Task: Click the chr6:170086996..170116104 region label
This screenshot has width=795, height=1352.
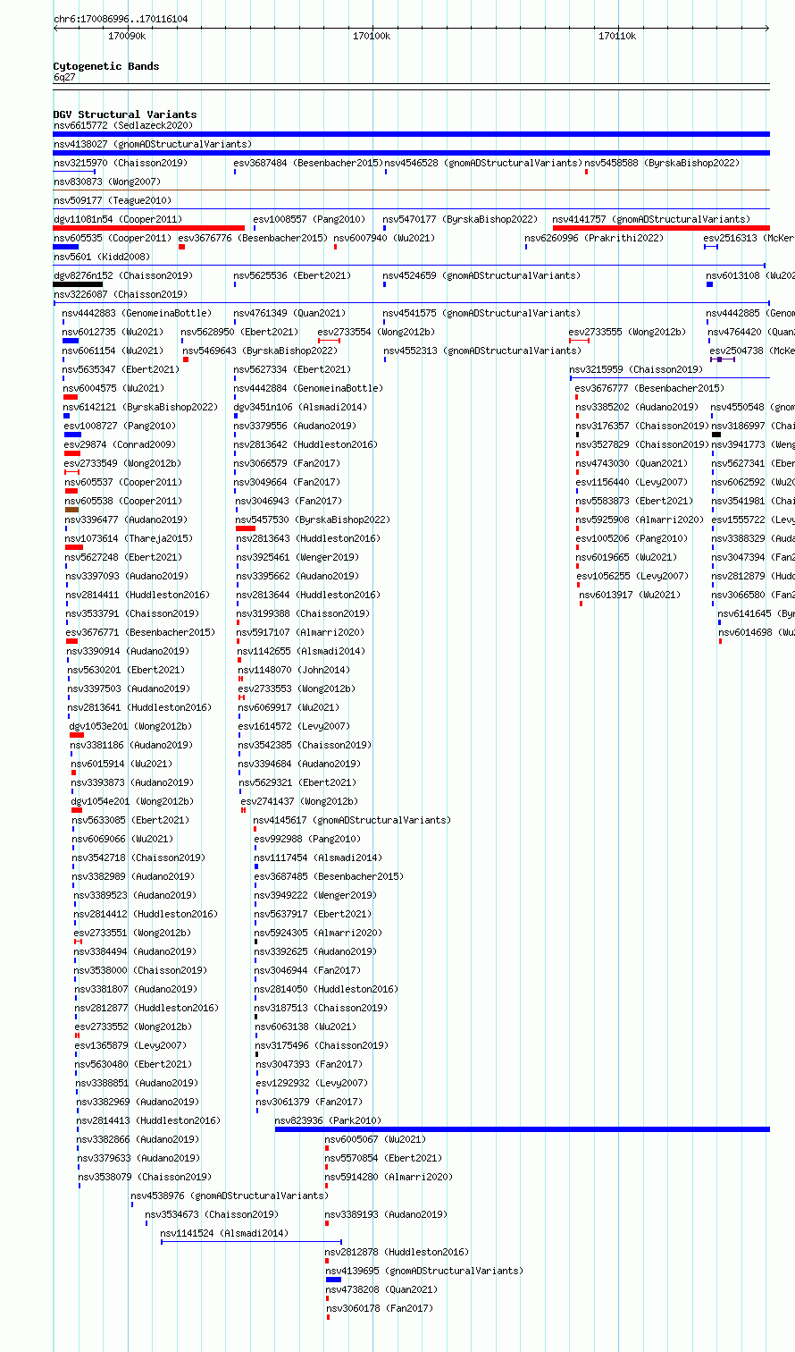Action: 121,19
